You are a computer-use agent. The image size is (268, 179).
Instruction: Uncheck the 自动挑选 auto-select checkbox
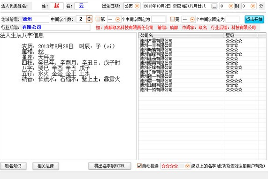pyautogui.click(x=139, y=166)
